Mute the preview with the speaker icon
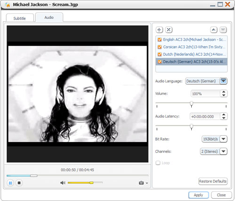Image resolution: width=235 pixels, height=201 pixels. (x=63, y=183)
